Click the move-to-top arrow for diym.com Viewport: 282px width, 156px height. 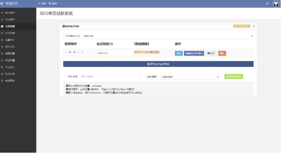click(66, 52)
